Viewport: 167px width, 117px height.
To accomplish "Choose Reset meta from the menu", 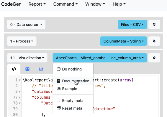I will [73, 108].
